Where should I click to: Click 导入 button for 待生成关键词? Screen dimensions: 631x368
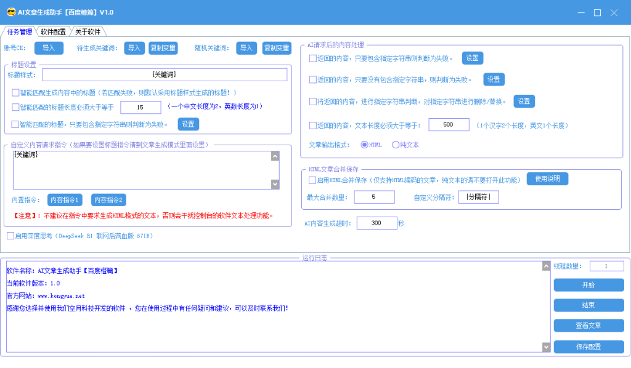click(134, 48)
